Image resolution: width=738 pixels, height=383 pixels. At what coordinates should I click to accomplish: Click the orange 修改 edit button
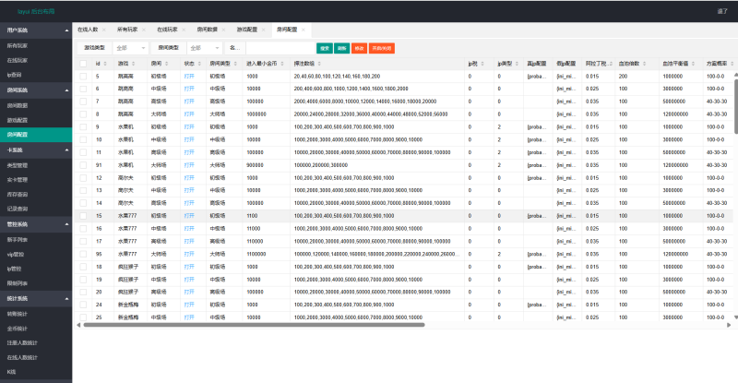pyautogui.click(x=359, y=48)
